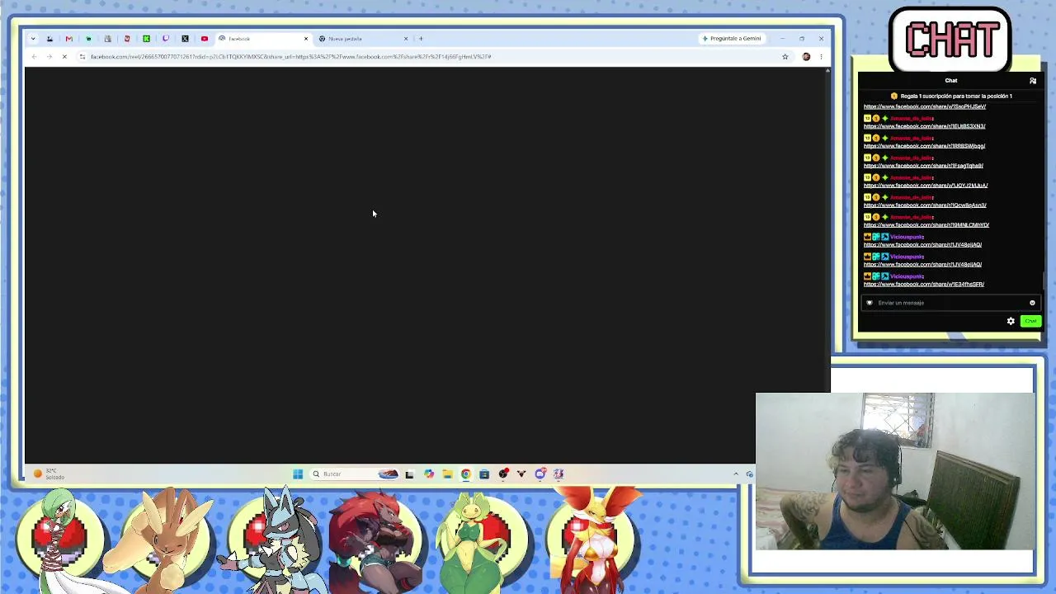Go forward in browser history
Screen dimensions: 1056x594
point(49,57)
